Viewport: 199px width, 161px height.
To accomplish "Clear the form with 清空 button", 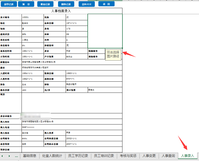I will (26, 4).
